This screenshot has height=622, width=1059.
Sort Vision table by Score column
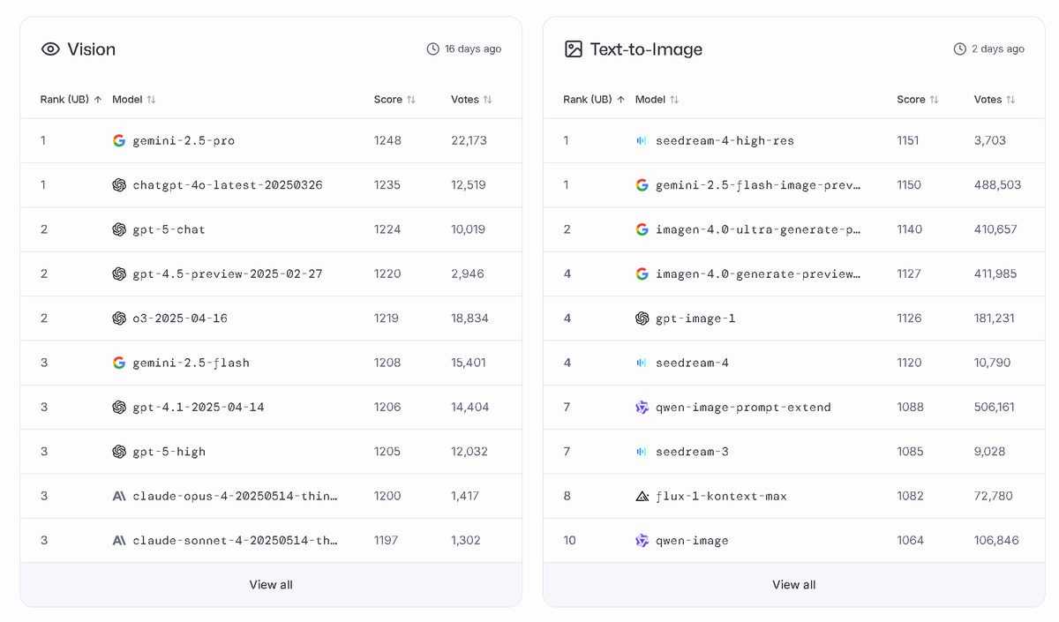click(x=394, y=100)
